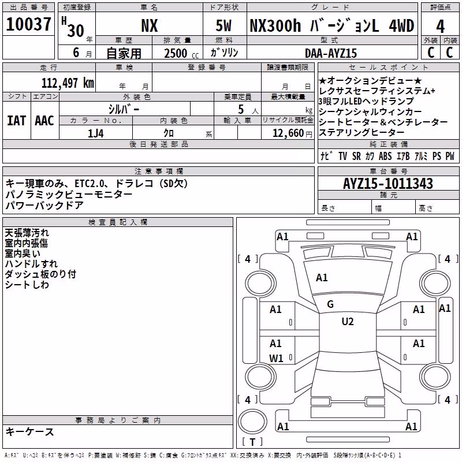Click note パワーバックドア
The height and width of the screenshot is (462, 462).
[44, 205]
